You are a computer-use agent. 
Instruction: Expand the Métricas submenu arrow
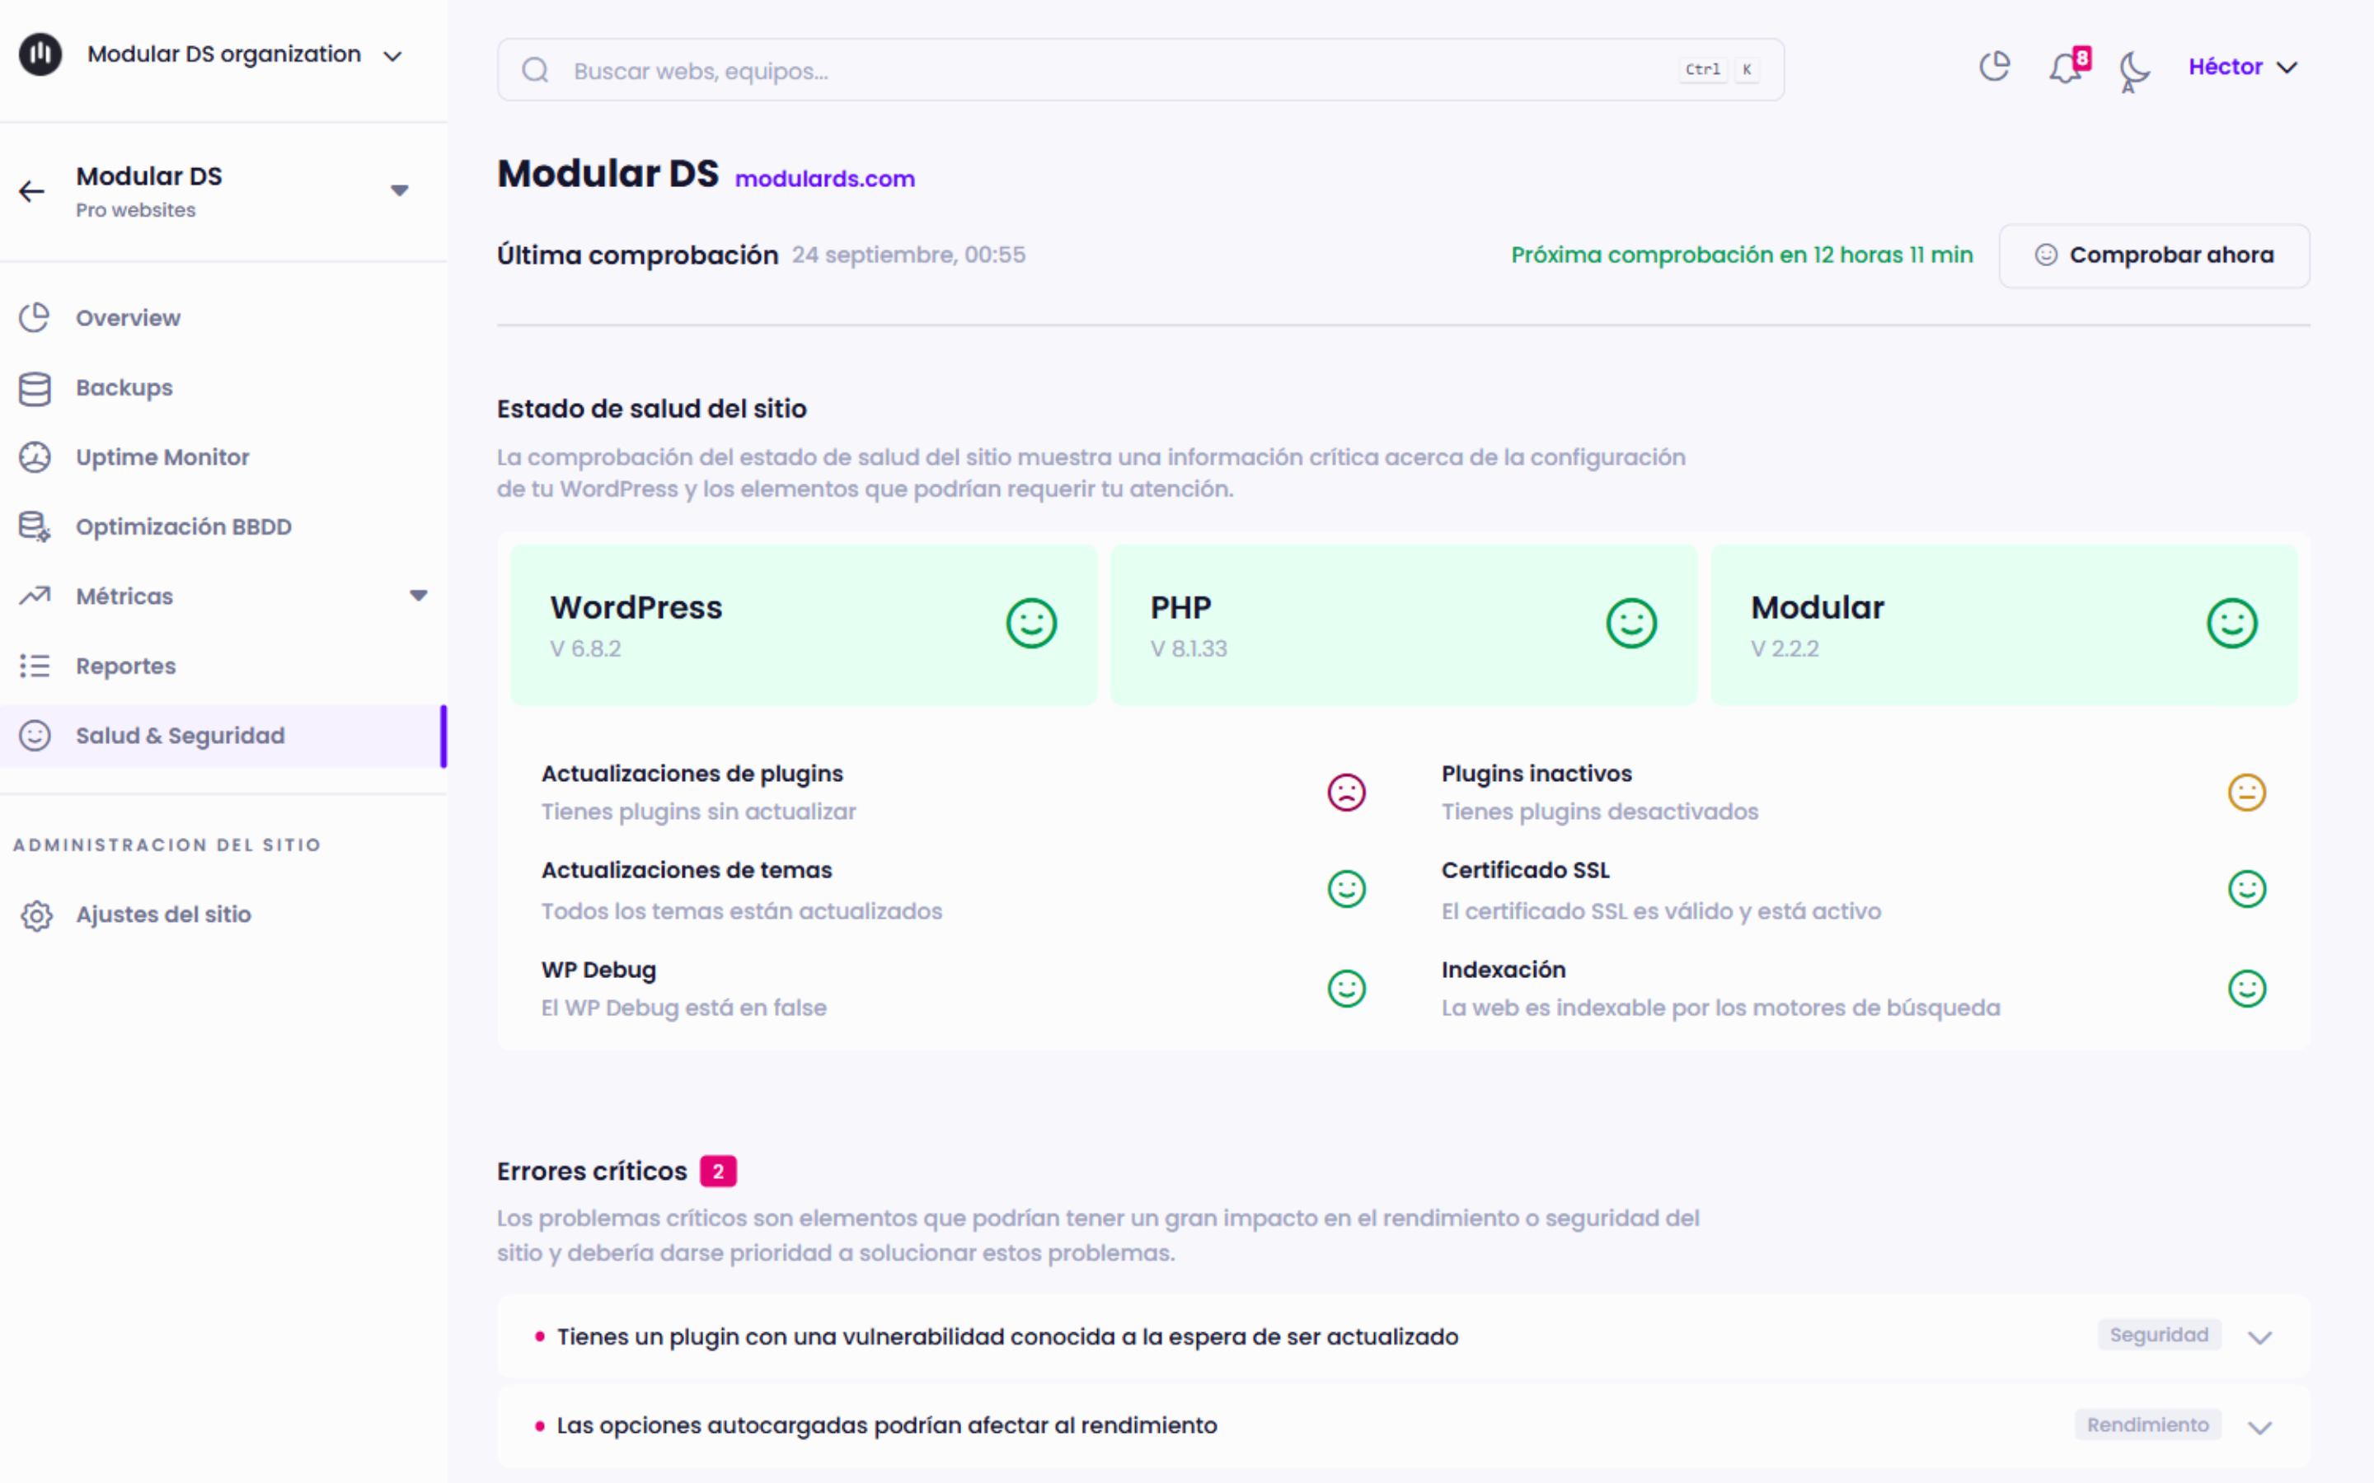[419, 596]
